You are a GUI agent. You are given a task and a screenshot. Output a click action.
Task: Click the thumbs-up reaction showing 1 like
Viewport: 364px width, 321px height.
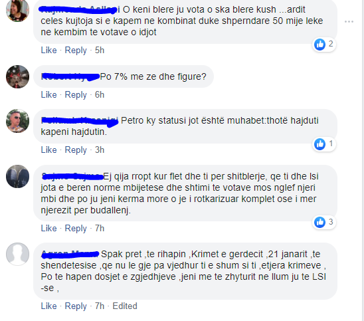tap(324, 144)
